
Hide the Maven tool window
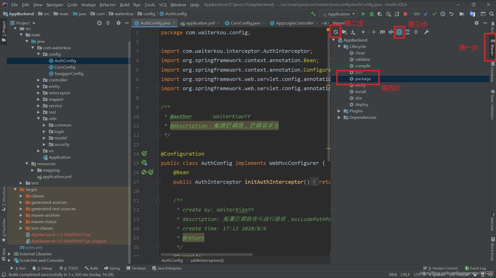(485, 23)
